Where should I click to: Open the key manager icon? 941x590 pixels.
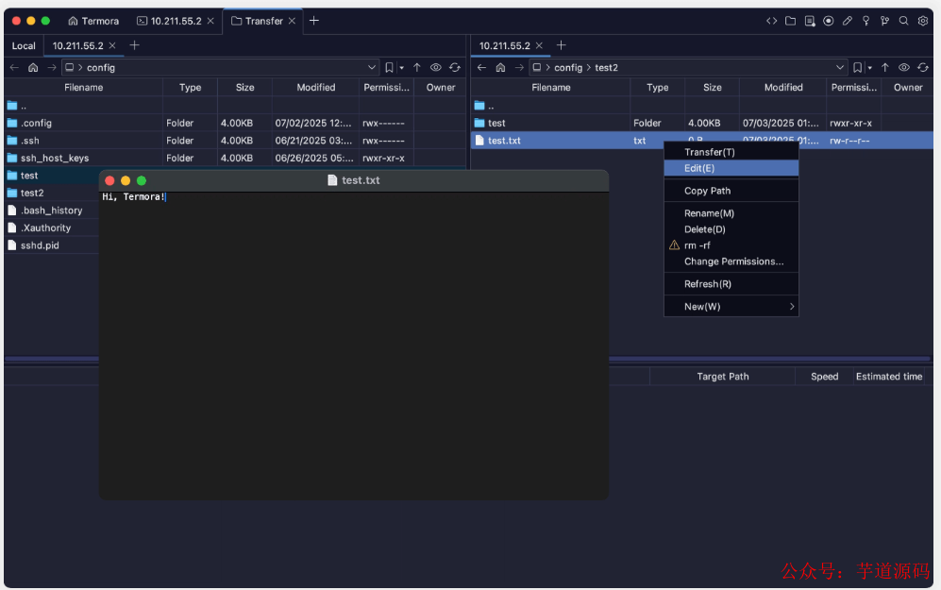point(866,21)
